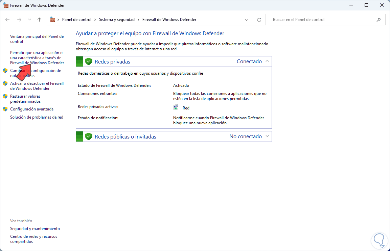Expand chevron after Sistema y seguridad breadcrumb
This screenshot has height=251, width=390.
click(138, 20)
